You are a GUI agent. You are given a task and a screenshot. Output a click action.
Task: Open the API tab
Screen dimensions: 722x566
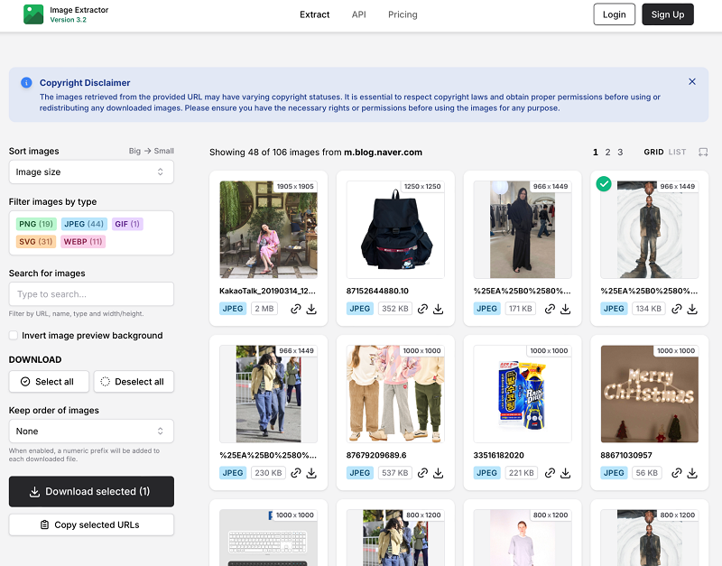point(358,14)
